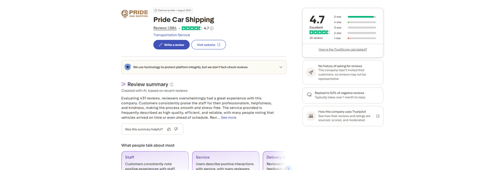Screen dimensions: 500x170
Task: Click the 4.7 info icon near header stars
Action: pyautogui.click(x=212, y=28)
